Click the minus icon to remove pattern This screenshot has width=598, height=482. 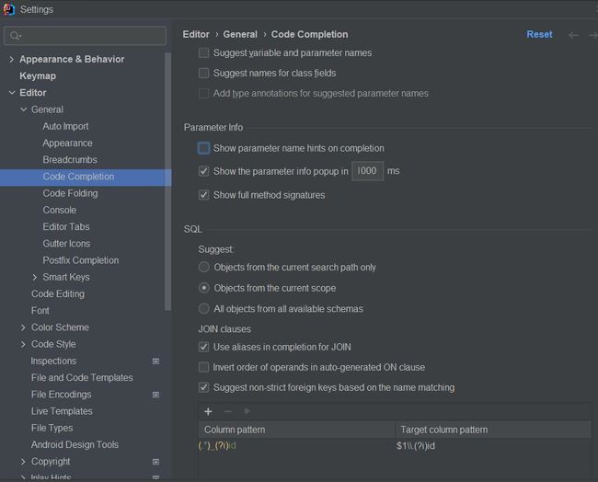point(227,411)
